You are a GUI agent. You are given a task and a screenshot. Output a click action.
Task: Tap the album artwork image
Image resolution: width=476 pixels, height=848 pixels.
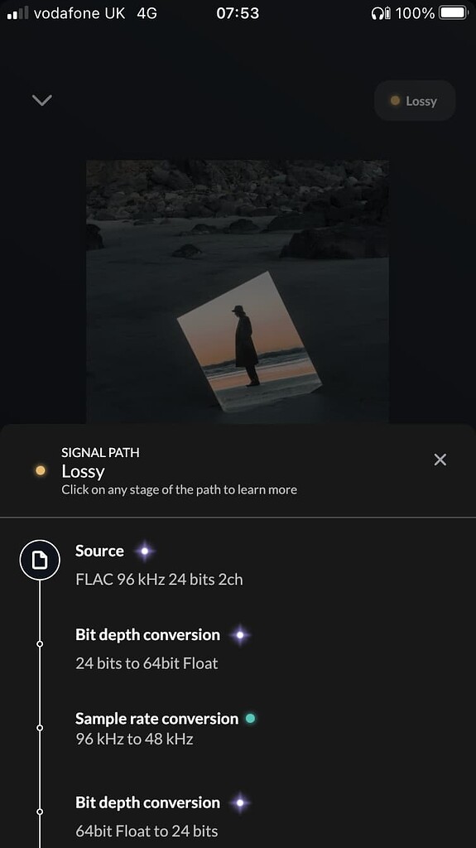click(238, 291)
